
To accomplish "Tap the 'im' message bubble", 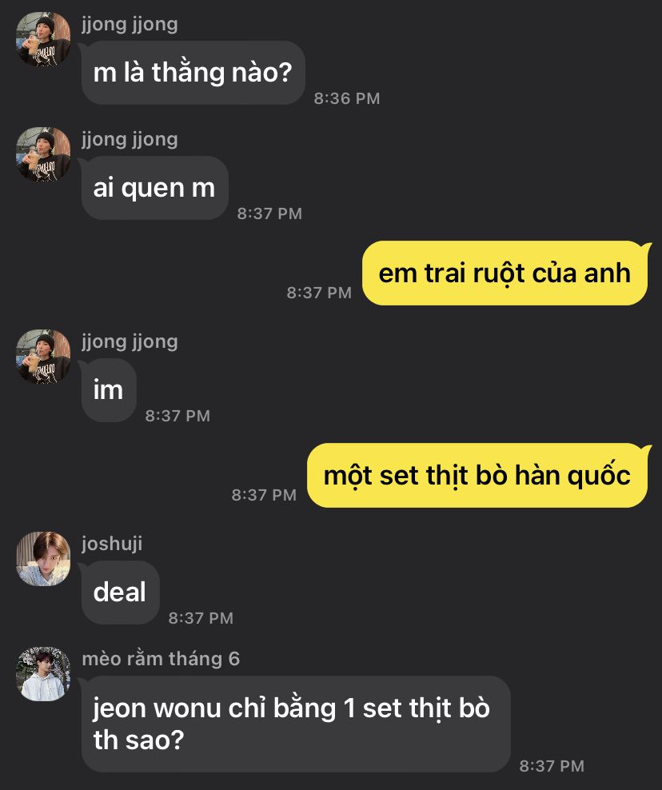I will [108, 390].
